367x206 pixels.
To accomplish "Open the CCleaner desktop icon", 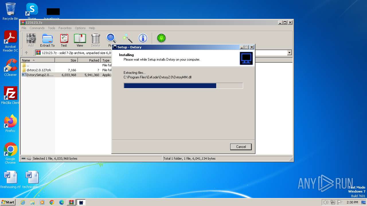I will point(10,68).
